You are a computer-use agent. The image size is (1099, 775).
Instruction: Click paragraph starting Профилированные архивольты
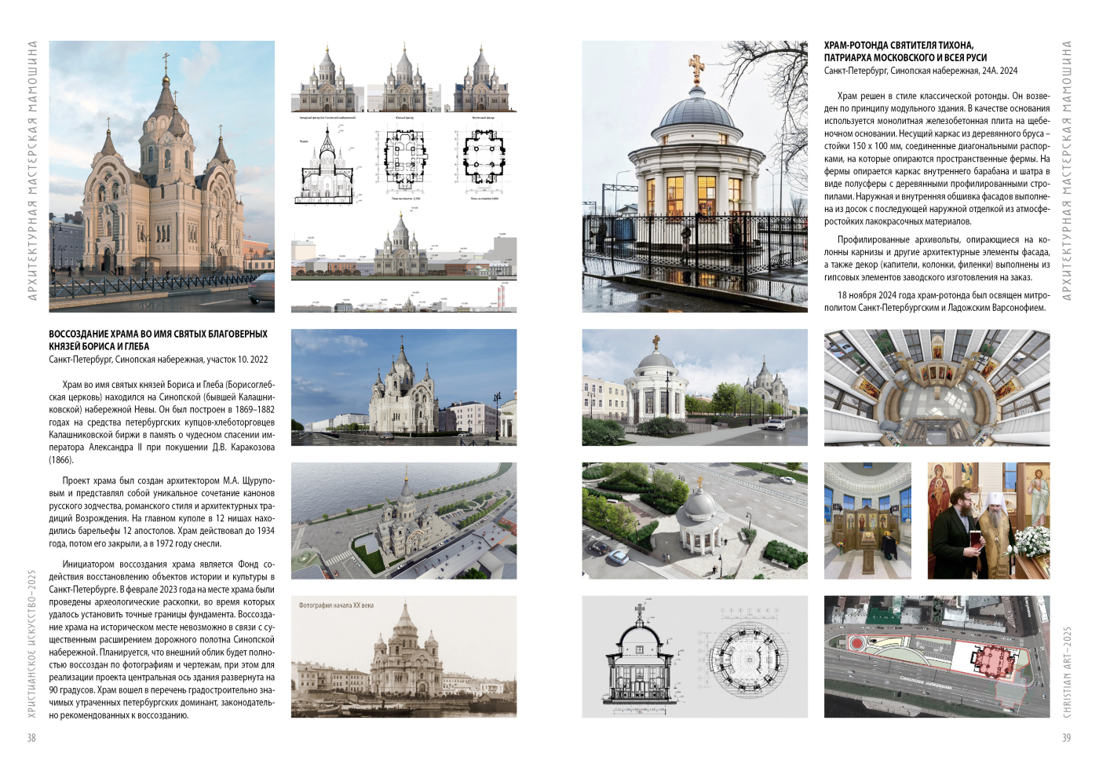(937, 258)
